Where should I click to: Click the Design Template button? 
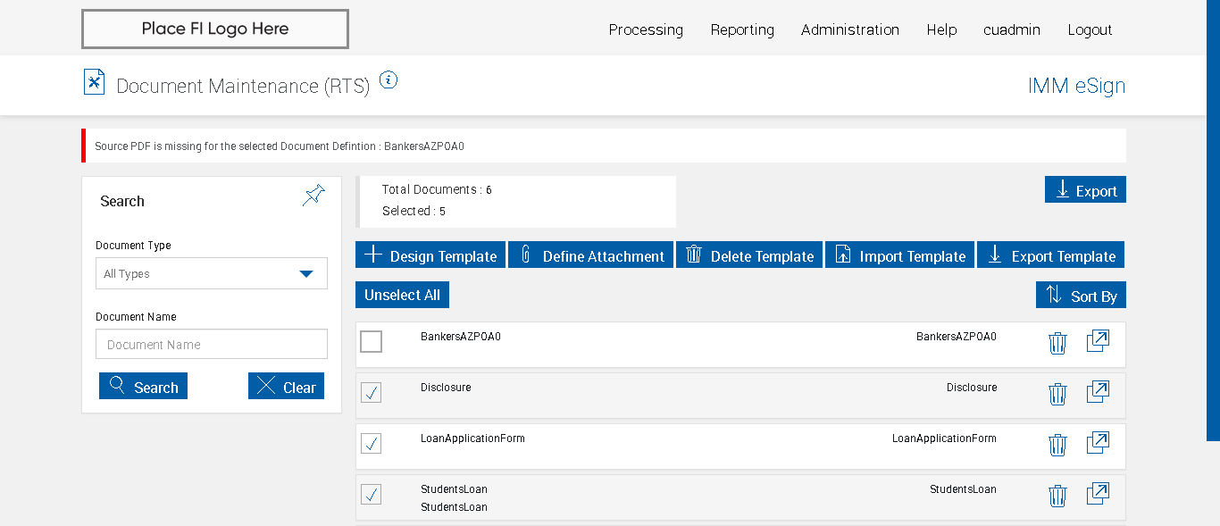point(430,255)
